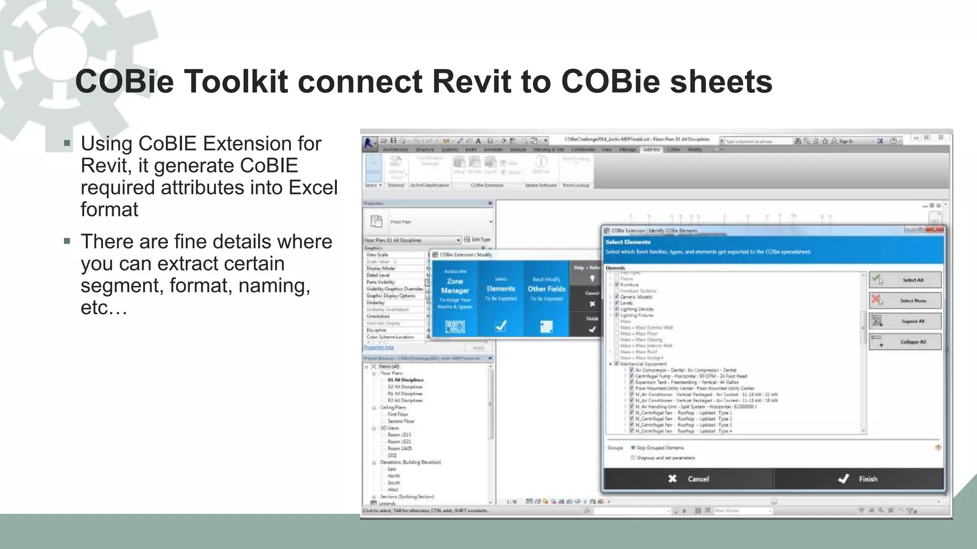Uncheck the Lighting Fixtures checkbox

[616, 315]
